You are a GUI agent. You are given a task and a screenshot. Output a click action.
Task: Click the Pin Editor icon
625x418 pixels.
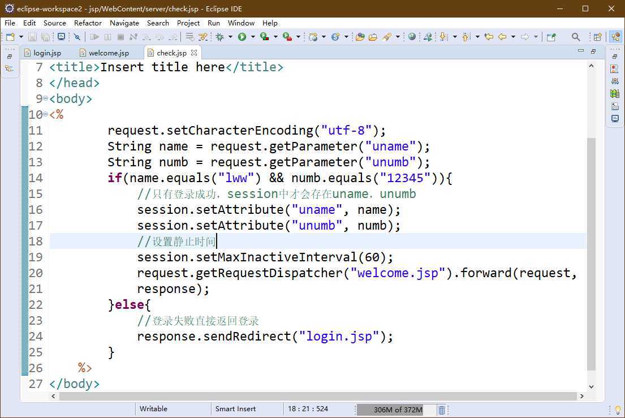(x=551, y=37)
